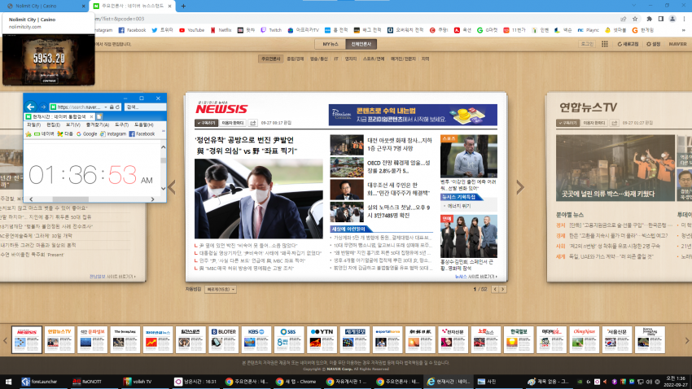The width and height of the screenshot is (692, 389).
Task: Switch to Nolimit City Casino tab
Action: coord(44,7)
